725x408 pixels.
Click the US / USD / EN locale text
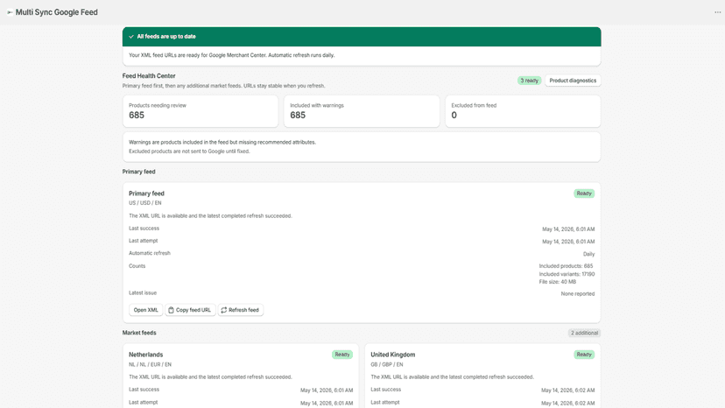tap(144, 203)
